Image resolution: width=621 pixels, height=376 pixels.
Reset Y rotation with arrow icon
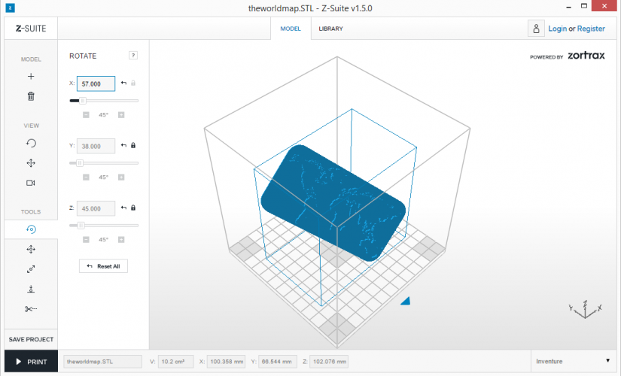click(123, 145)
